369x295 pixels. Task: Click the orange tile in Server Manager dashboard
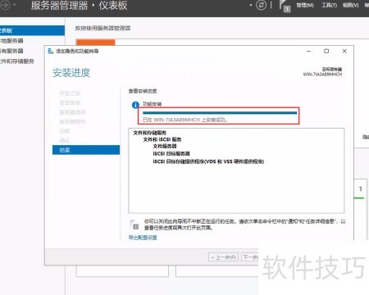[95, 43]
